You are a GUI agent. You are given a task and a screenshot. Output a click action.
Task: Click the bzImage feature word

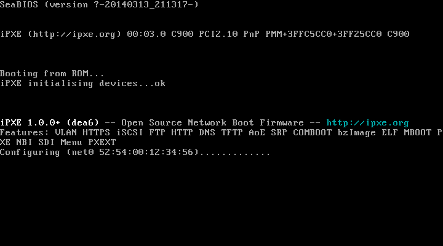[357, 133]
